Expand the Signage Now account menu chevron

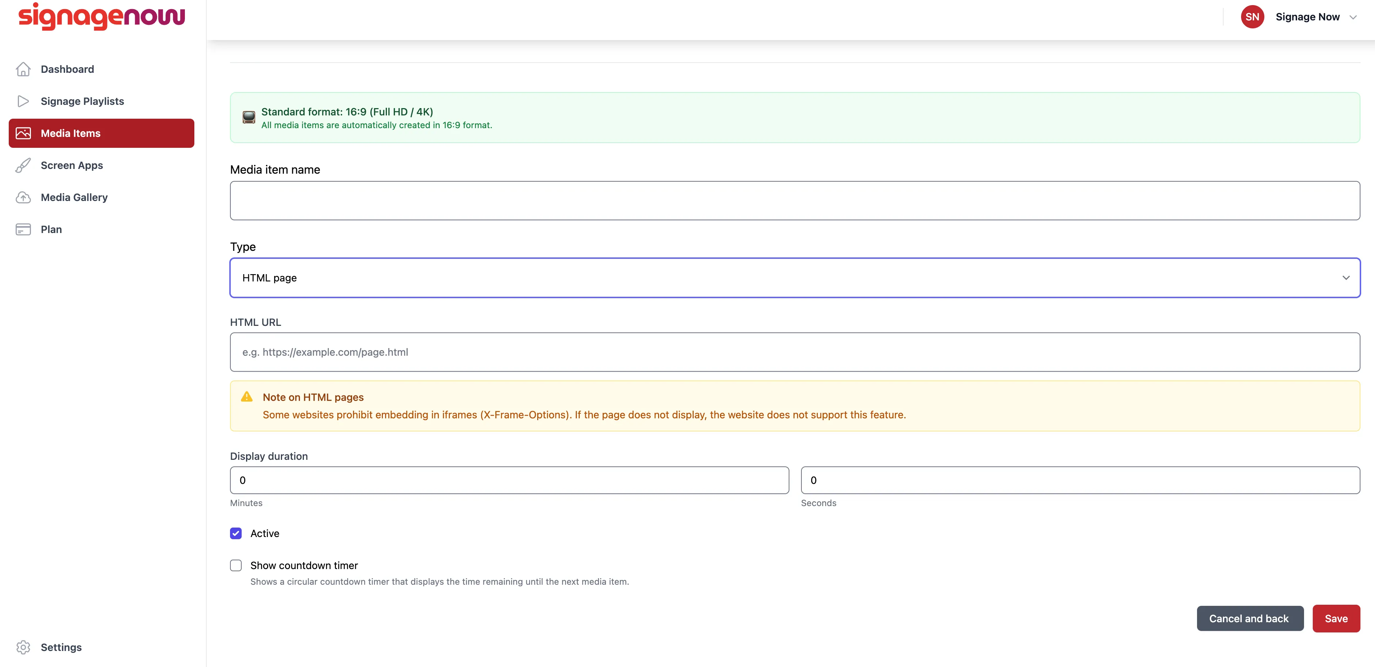1353,17
